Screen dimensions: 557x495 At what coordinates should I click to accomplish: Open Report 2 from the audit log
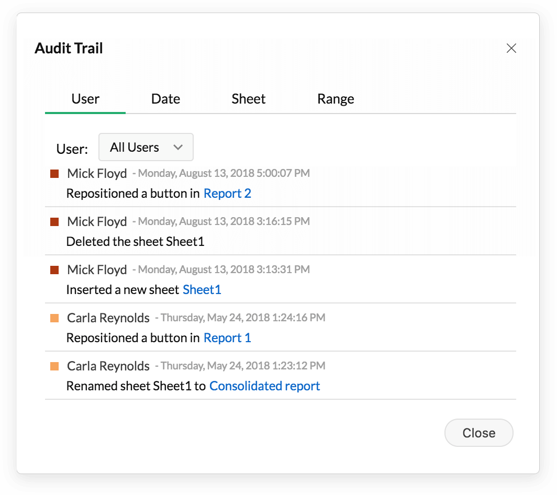227,193
